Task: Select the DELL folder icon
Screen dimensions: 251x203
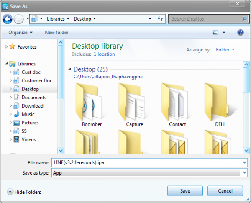Action: [220, 101]
